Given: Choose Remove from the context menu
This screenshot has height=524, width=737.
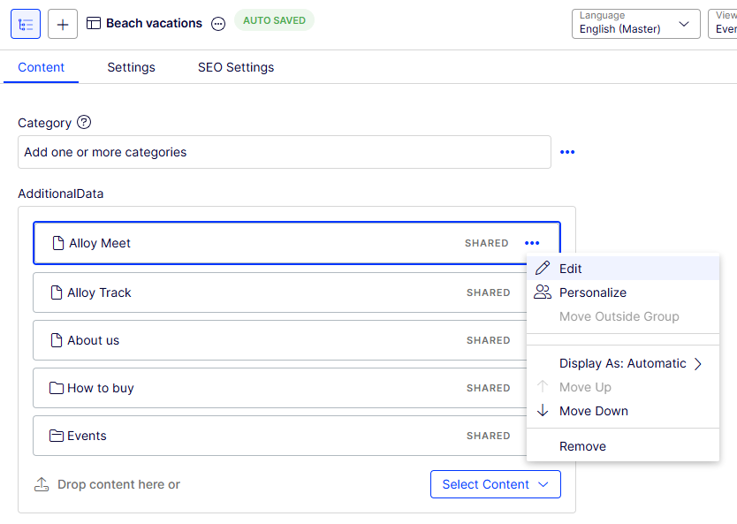Looking at the screenshot, I should point(582,446).
